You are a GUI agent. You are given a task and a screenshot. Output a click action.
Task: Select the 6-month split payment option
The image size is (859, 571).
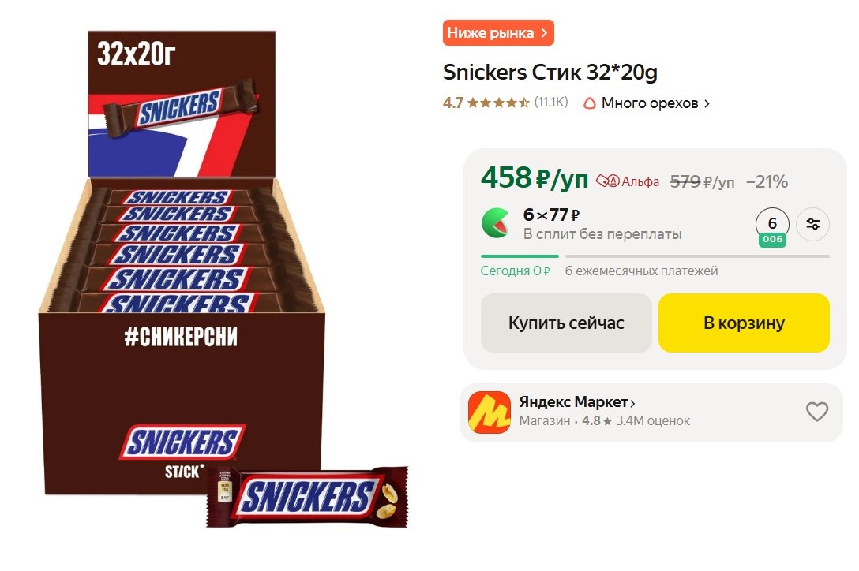(772, 226)
